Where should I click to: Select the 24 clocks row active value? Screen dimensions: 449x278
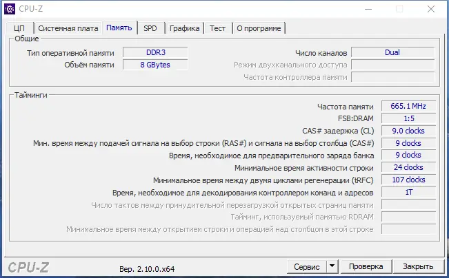408,167
